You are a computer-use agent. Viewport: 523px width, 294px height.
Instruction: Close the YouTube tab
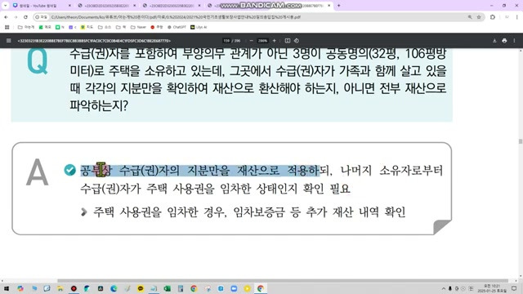69,6
